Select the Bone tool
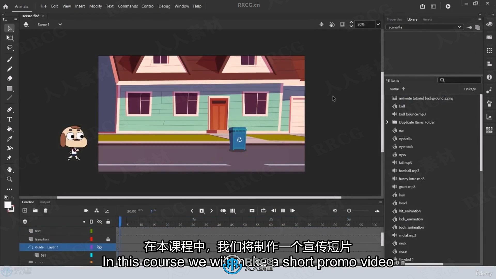Viewport: 496px width, 279px height. (10, 148)
